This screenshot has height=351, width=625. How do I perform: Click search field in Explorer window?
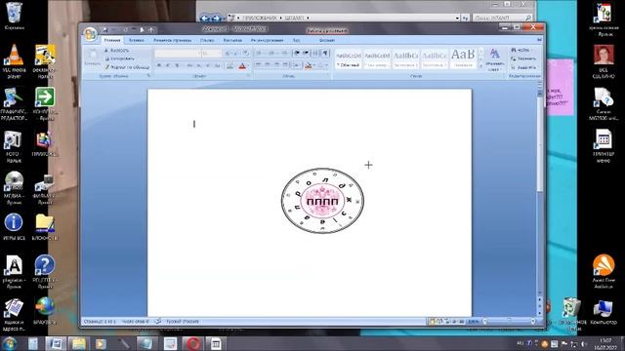tap(502, 18)
